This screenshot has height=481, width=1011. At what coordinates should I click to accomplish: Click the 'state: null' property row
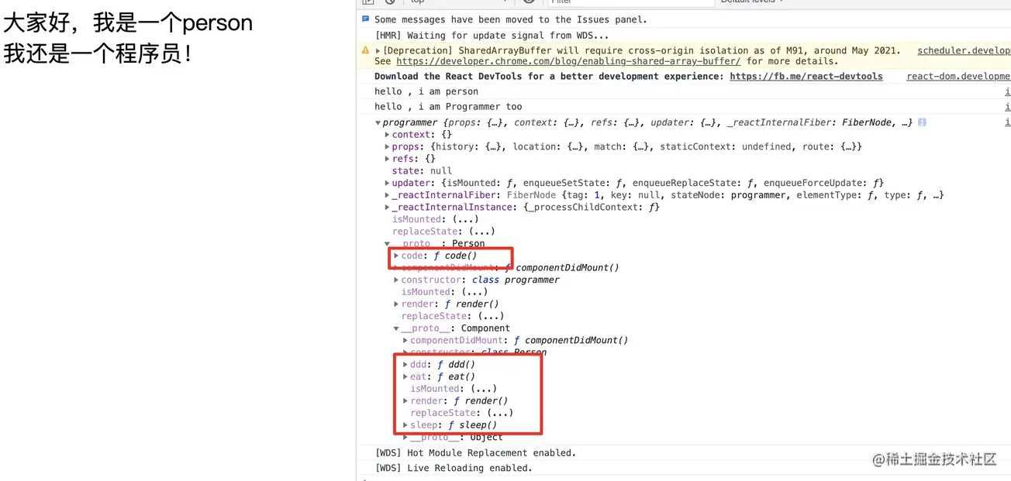point(422,171)
